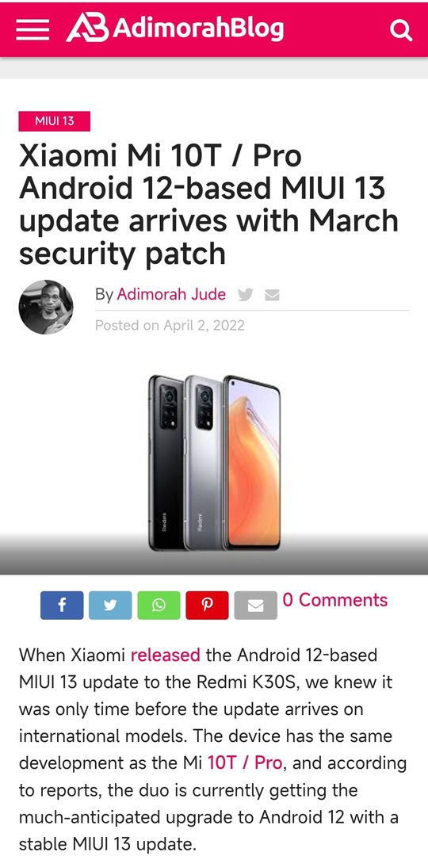Share article on WhatsApp
Viewport: 428px width, 856px height.
159,605
